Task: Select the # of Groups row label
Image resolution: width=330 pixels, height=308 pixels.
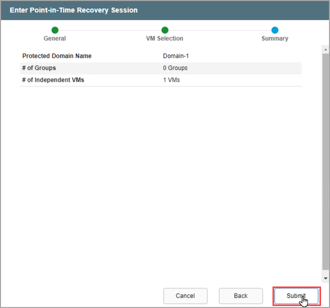Action: (39, 68)
